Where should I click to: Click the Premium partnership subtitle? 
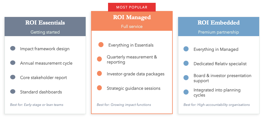[x=218, y=32]
